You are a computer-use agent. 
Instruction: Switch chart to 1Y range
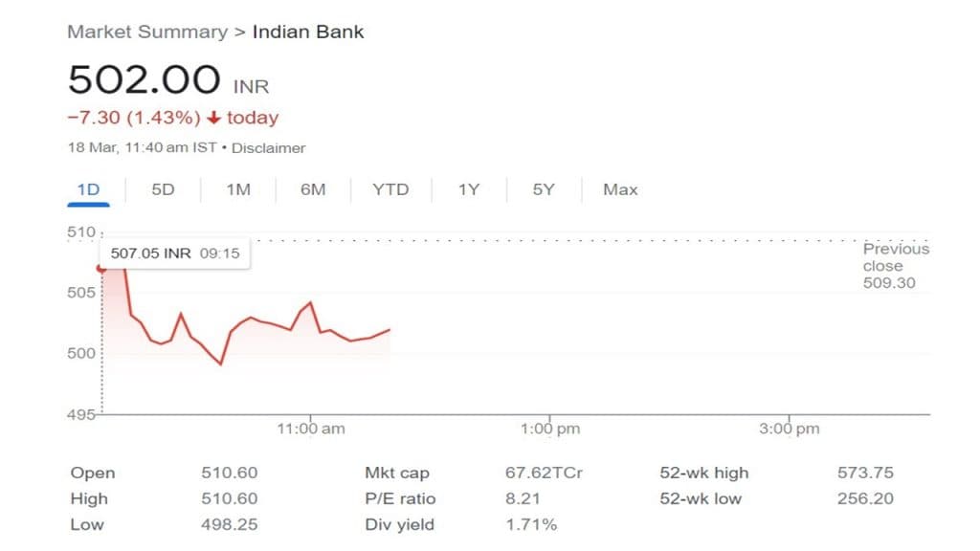[468, 189]
